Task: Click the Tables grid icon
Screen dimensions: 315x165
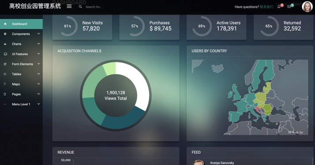Action: pyautogui.click(x=5, y=74)
